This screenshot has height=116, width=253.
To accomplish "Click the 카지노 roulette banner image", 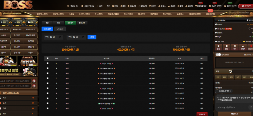I will click(8, 61).
